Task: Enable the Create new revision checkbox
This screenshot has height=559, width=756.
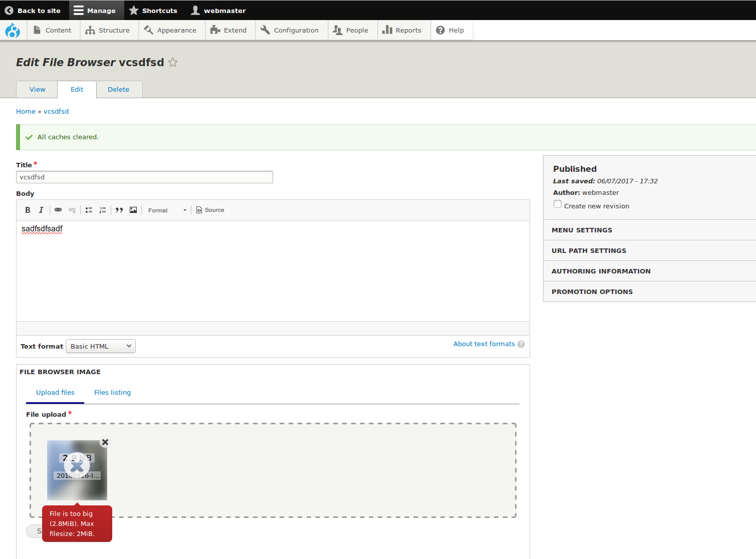Action: point(557,204)
